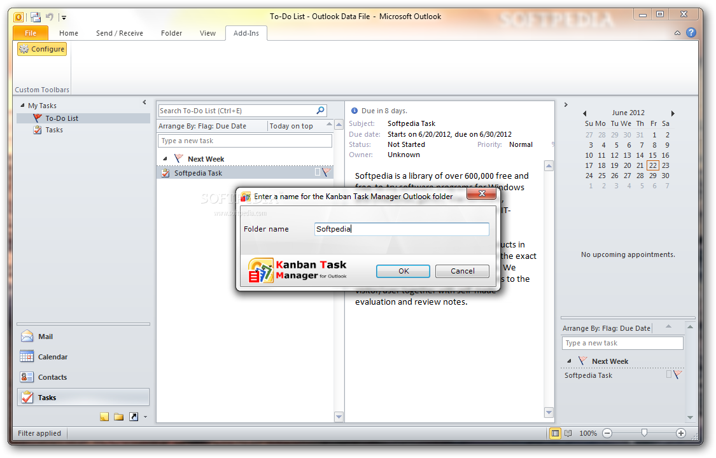Click Cancel in the Kanban folder dialog

click(x=462, y=271)
